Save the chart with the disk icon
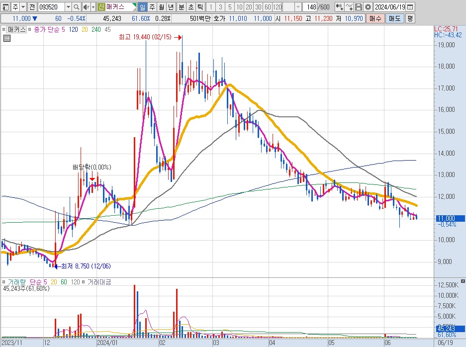The height and width of the screenshot is (347, 466). tap(359, 7)
